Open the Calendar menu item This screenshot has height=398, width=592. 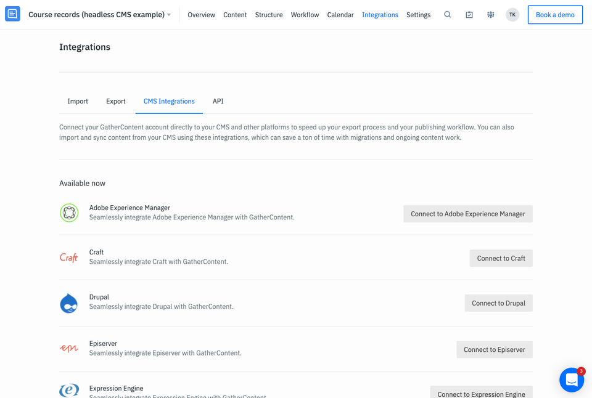340,15
